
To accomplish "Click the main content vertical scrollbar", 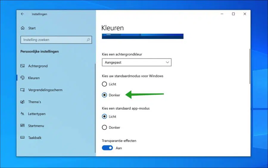I will 250,66.
